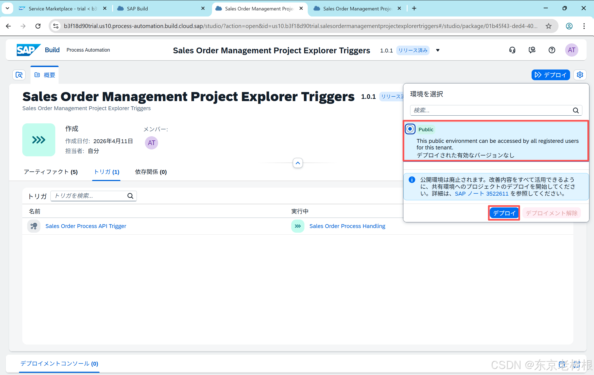Click the API trigger icon in the table row

click(34, 226)
